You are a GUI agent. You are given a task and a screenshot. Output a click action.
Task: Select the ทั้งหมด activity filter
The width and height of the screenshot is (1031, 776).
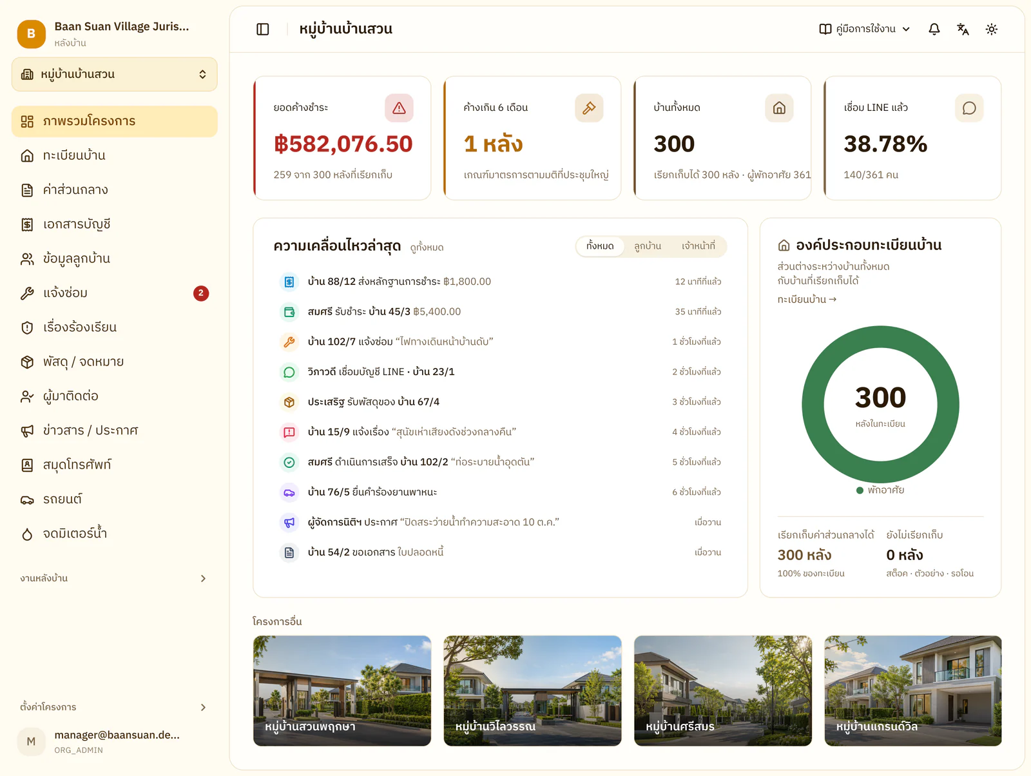[600, 246]
